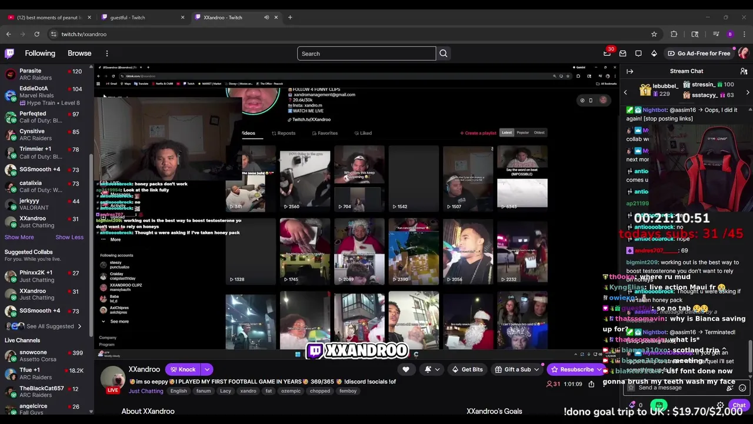Screen dimensions: 753x424
Task: Open the user profile avatar menu
Action: pyautogui.click(x=744, y=54)
